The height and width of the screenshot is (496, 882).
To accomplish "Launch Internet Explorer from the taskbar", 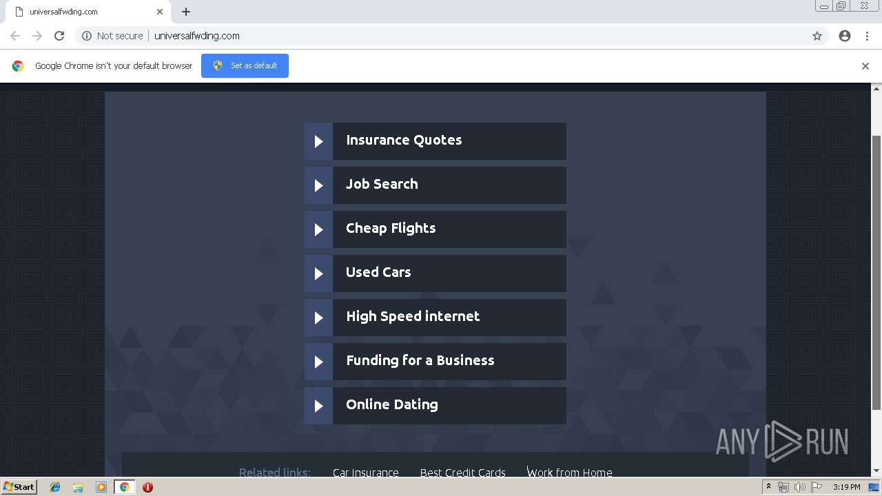I will coord(55,487).
